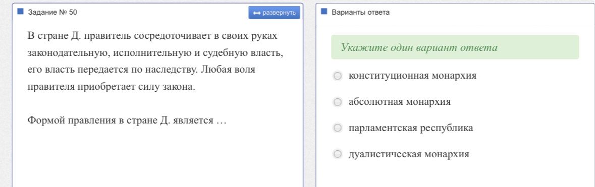Click the 'Задание № 50' header text

point(52,13)
